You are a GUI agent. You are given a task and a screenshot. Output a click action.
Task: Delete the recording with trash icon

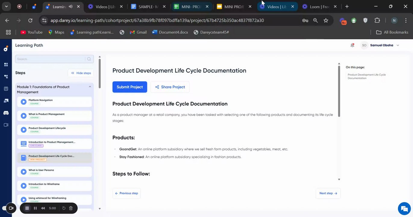tap(71, 208)
